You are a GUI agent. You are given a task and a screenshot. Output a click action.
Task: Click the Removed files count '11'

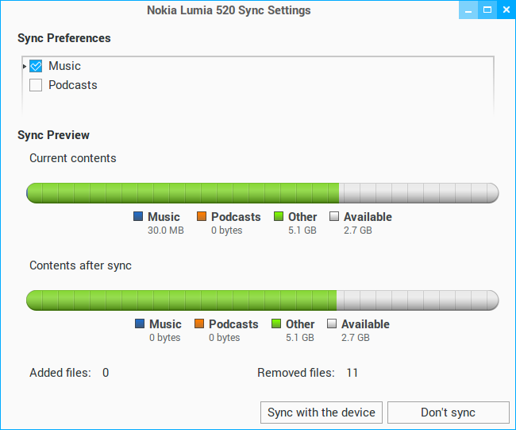[352, 373]
